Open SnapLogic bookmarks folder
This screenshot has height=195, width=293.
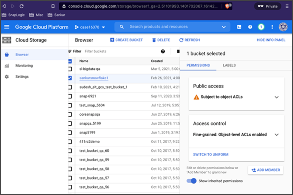[x=13, y=15]
